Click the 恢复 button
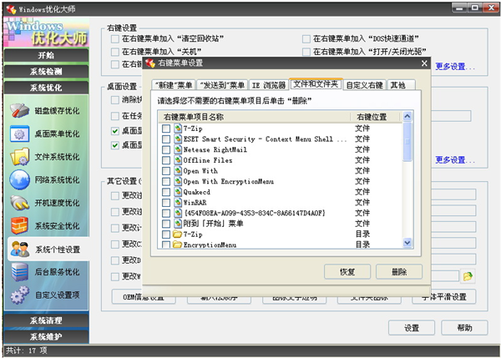Screen dimensions: 501x358 [347, 271]
